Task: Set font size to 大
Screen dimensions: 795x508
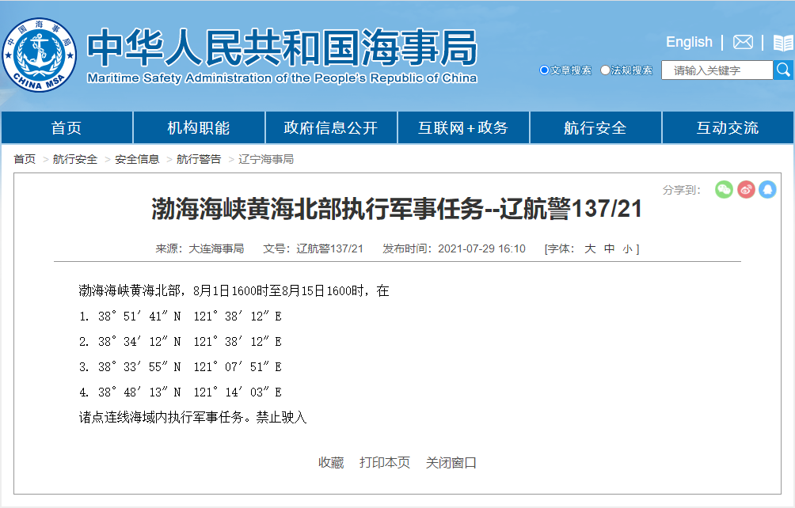Action: [x=590, y=248]
